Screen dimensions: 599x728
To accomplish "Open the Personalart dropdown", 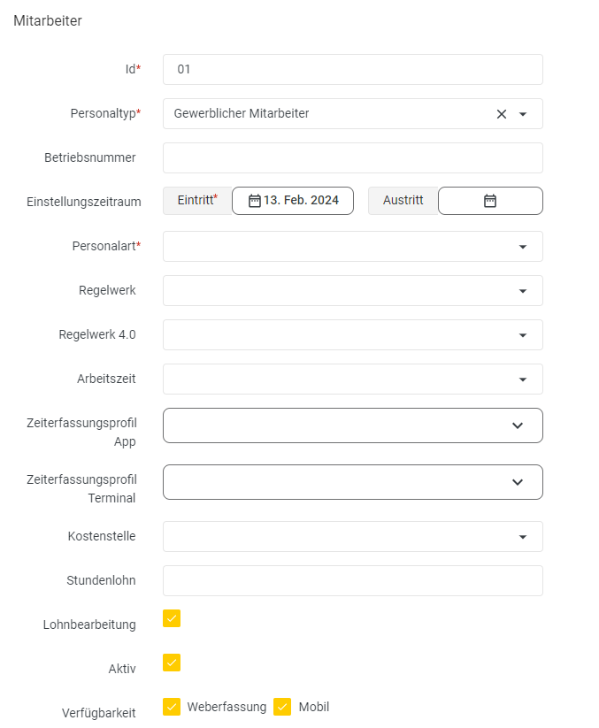I will click(x=353, y=246).
